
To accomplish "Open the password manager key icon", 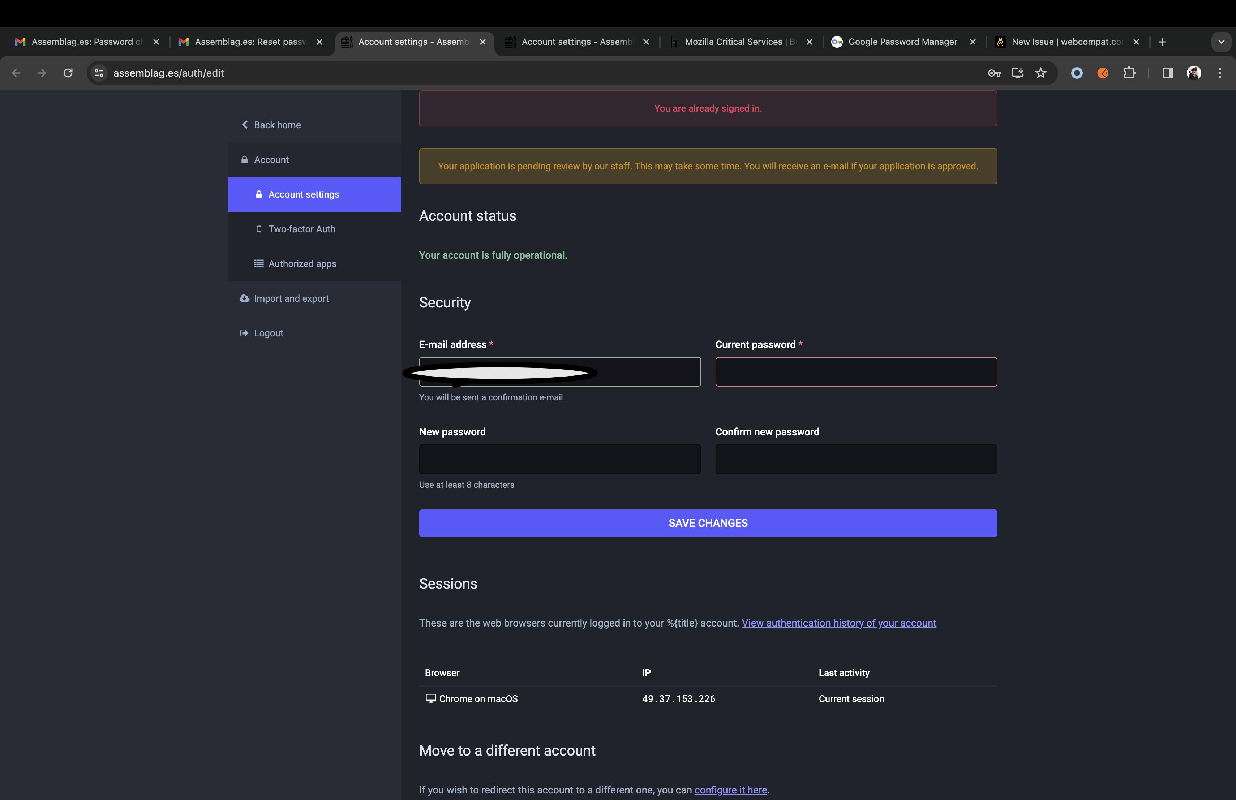I will click(994, 73).
